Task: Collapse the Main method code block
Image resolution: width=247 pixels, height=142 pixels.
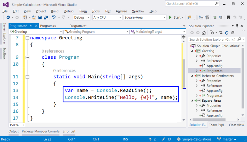Action: [27, 77]
